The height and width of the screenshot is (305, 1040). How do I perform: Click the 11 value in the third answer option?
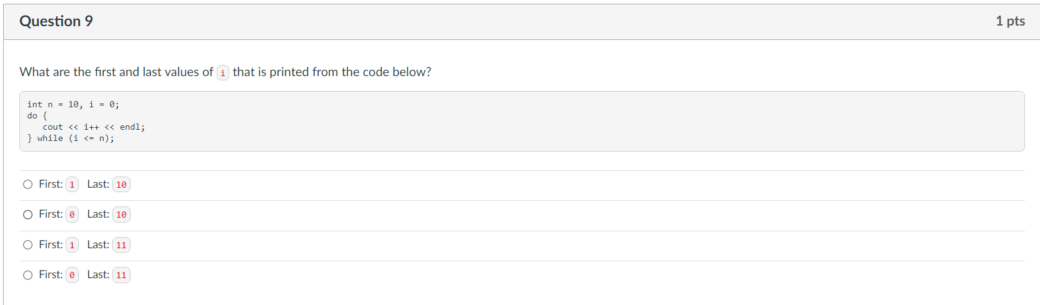(121, 245)
